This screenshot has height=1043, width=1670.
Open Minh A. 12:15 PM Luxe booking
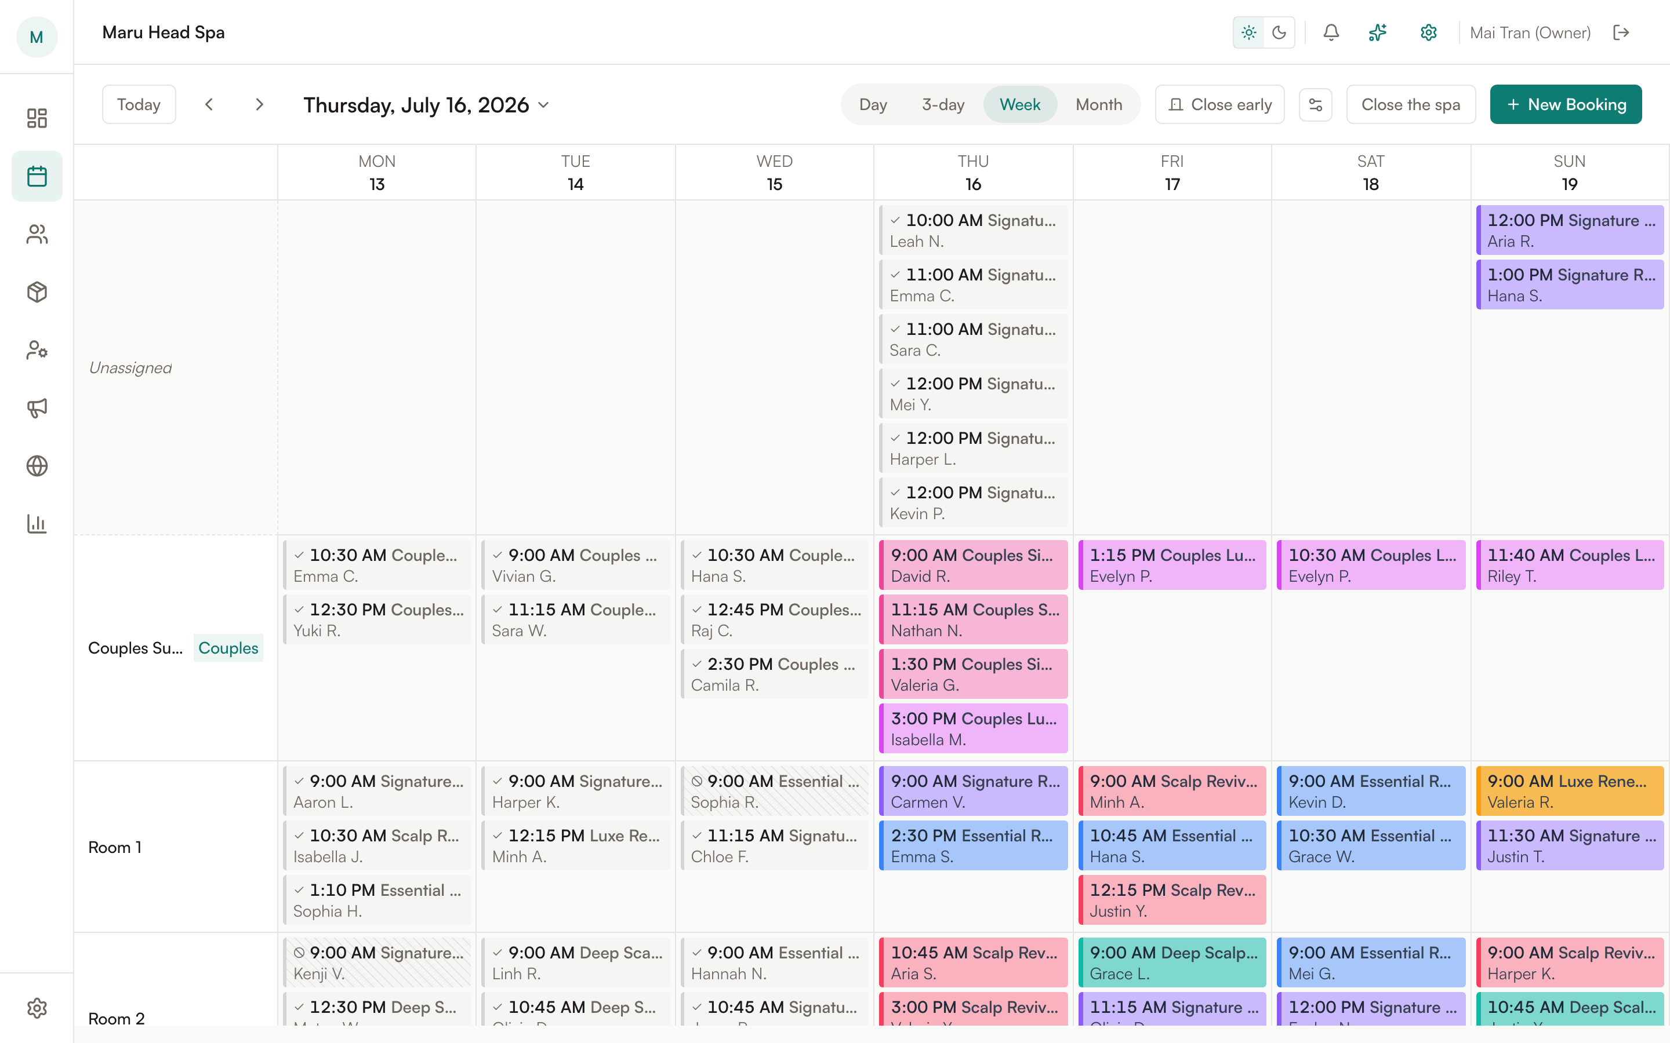tap(576, 846)
